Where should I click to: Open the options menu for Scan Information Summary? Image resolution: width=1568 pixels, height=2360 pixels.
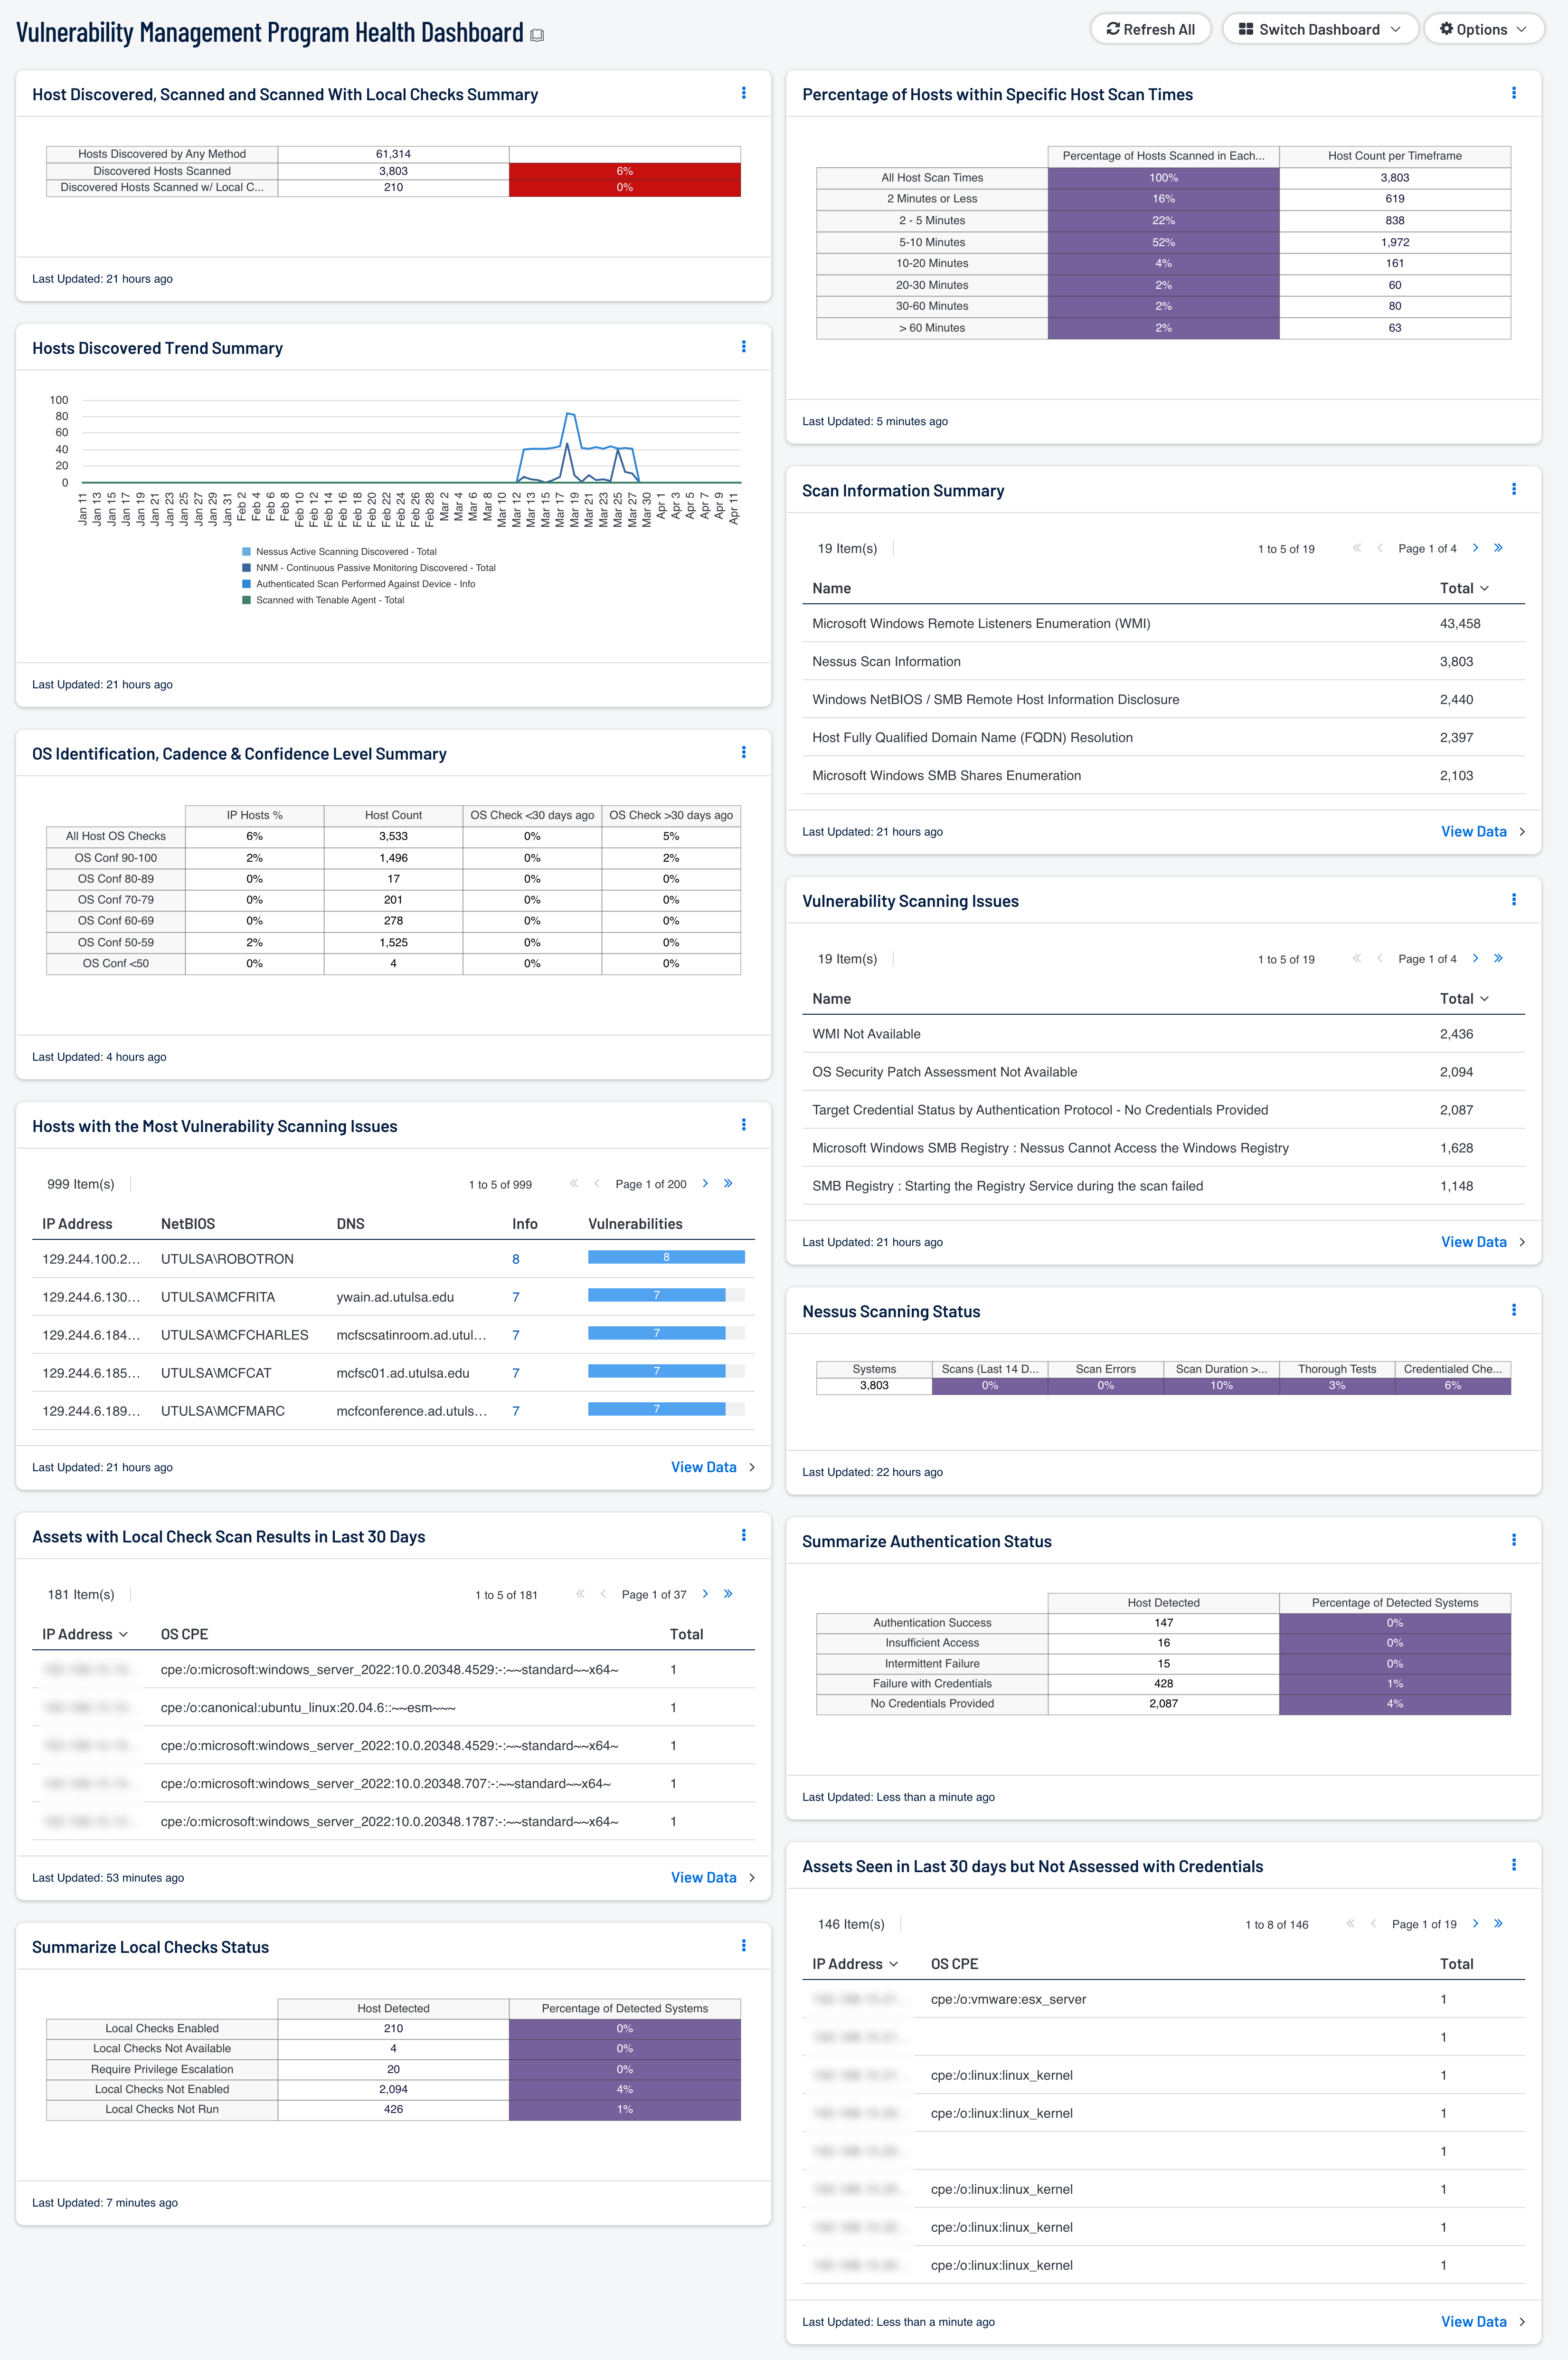click(x=1515, y=490)
